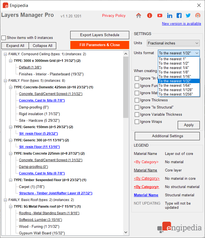
Task: Collapse FAMILY: Basic Roof node
Action: click(5, 200)
